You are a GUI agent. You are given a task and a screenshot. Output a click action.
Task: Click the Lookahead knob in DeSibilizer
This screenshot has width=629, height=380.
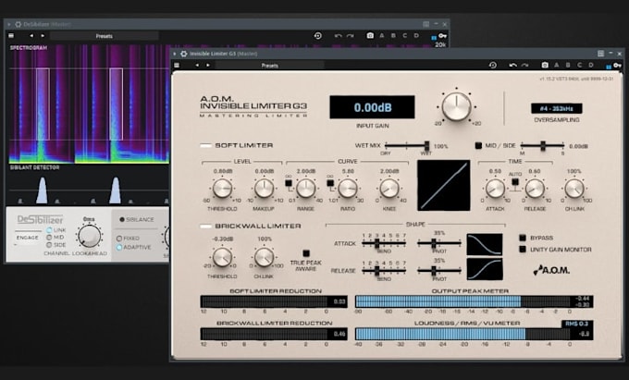tap(89, 236)
